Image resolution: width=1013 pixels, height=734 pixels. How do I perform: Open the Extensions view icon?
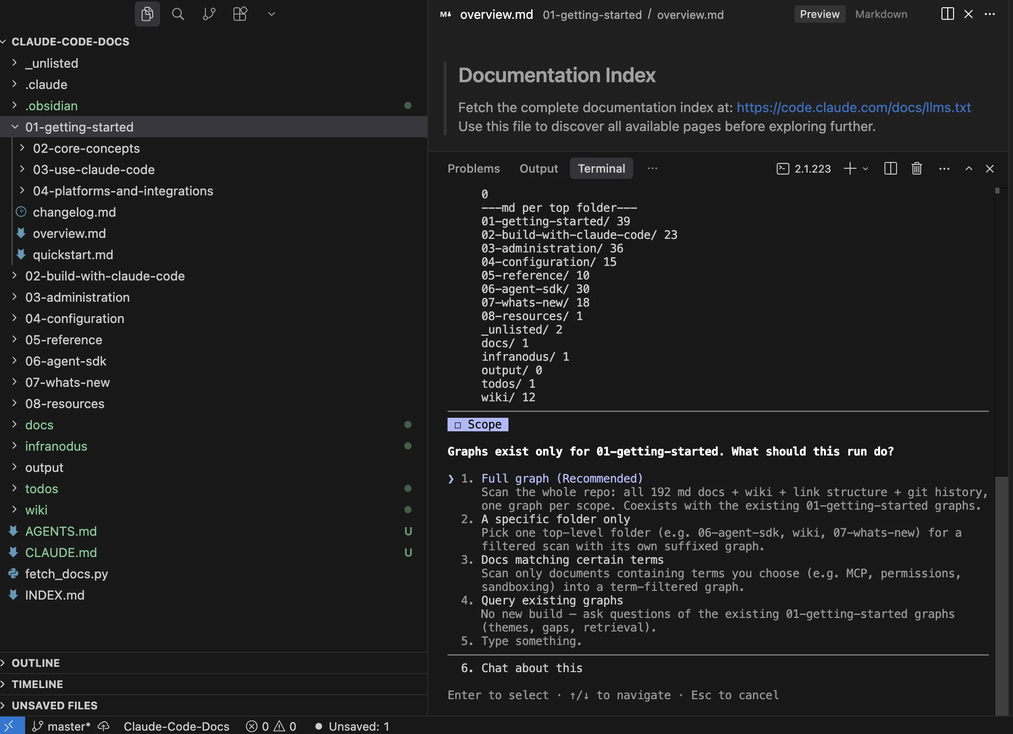coord(240,14)
